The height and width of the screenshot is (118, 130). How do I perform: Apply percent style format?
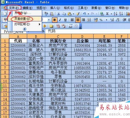point(101,20)
